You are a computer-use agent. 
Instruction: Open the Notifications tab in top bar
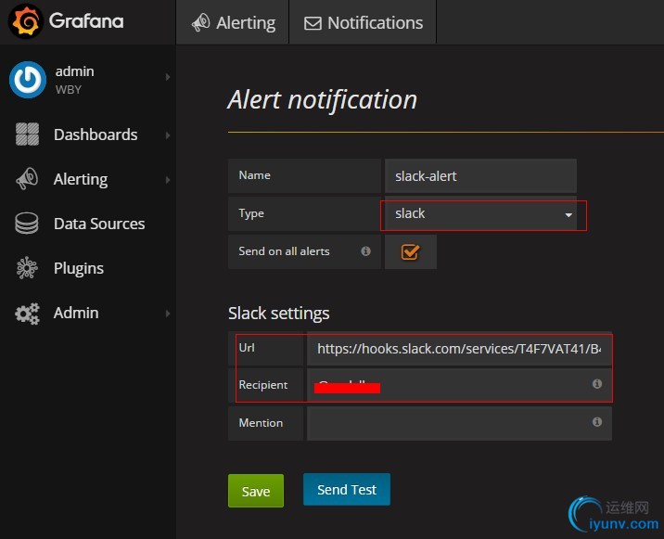363,22
